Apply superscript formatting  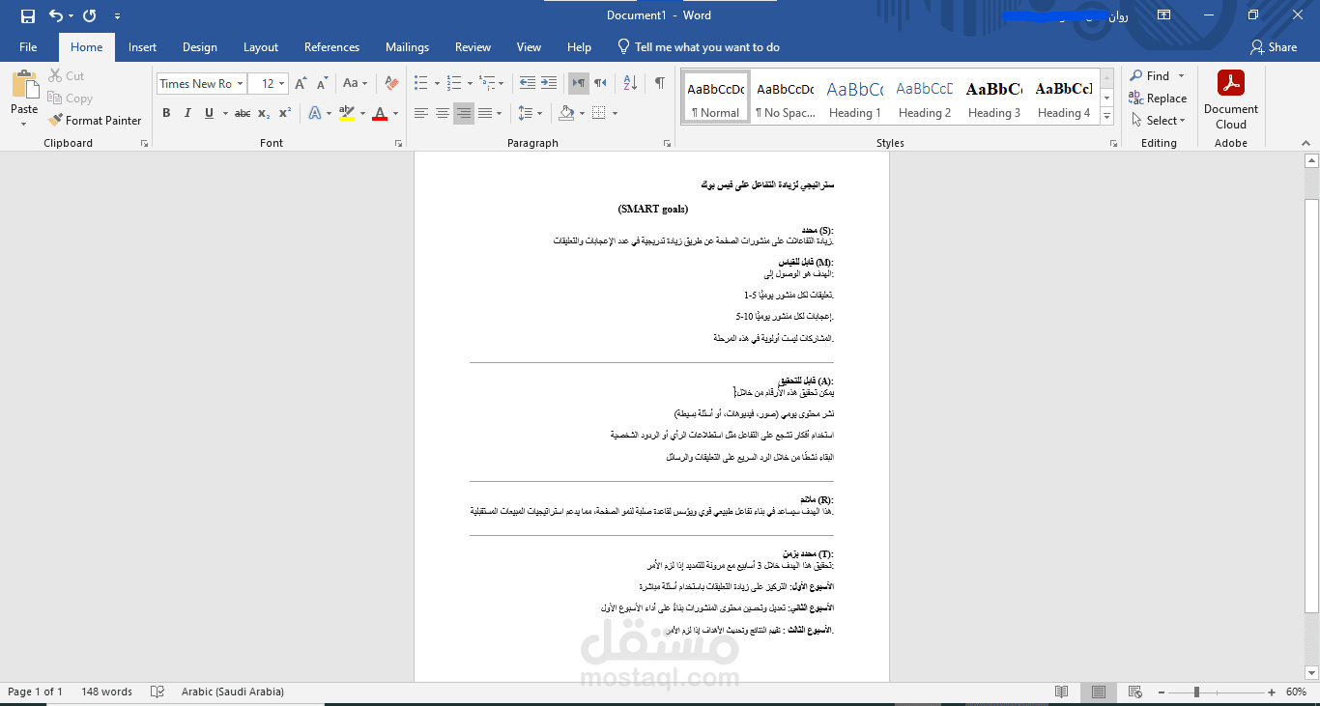tap(285, 113)
